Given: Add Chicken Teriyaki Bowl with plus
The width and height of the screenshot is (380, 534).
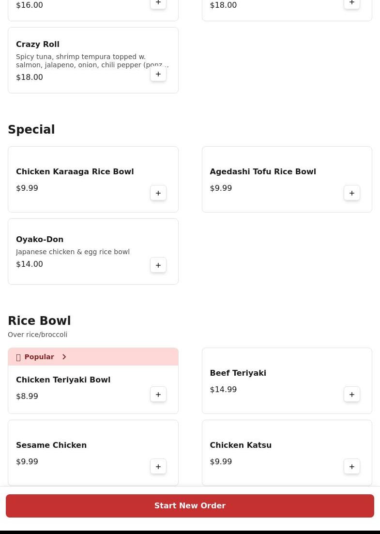Looking at the screenshot, I should click(x=158, y=395).
